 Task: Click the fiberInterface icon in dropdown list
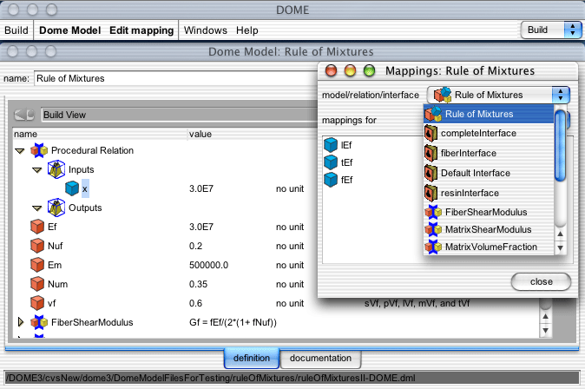(431, 153)
